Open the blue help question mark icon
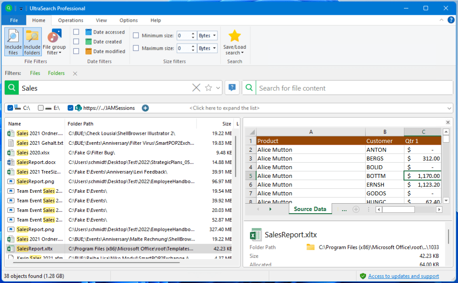The height and width of the screenshot is (283, 458). coord(451,20)
